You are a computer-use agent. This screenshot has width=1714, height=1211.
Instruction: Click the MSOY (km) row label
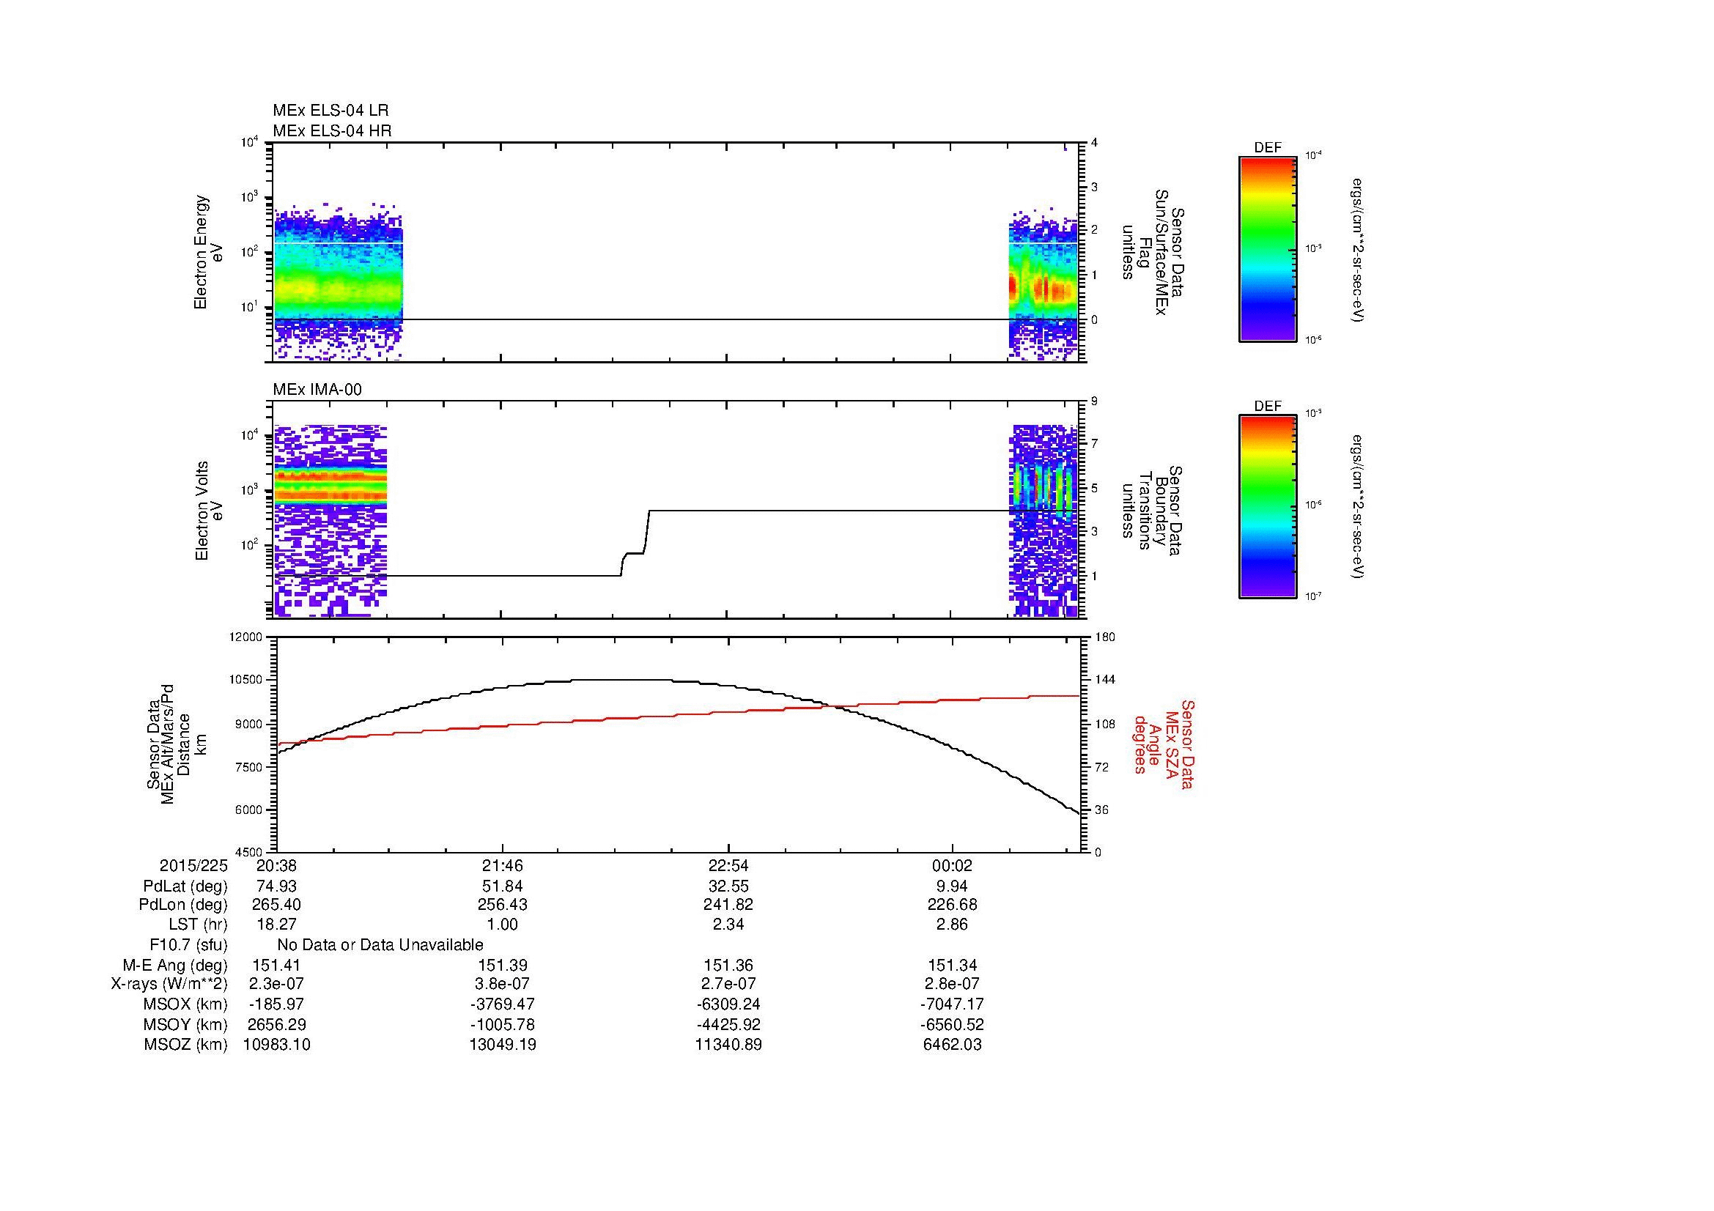point(186,1024)
